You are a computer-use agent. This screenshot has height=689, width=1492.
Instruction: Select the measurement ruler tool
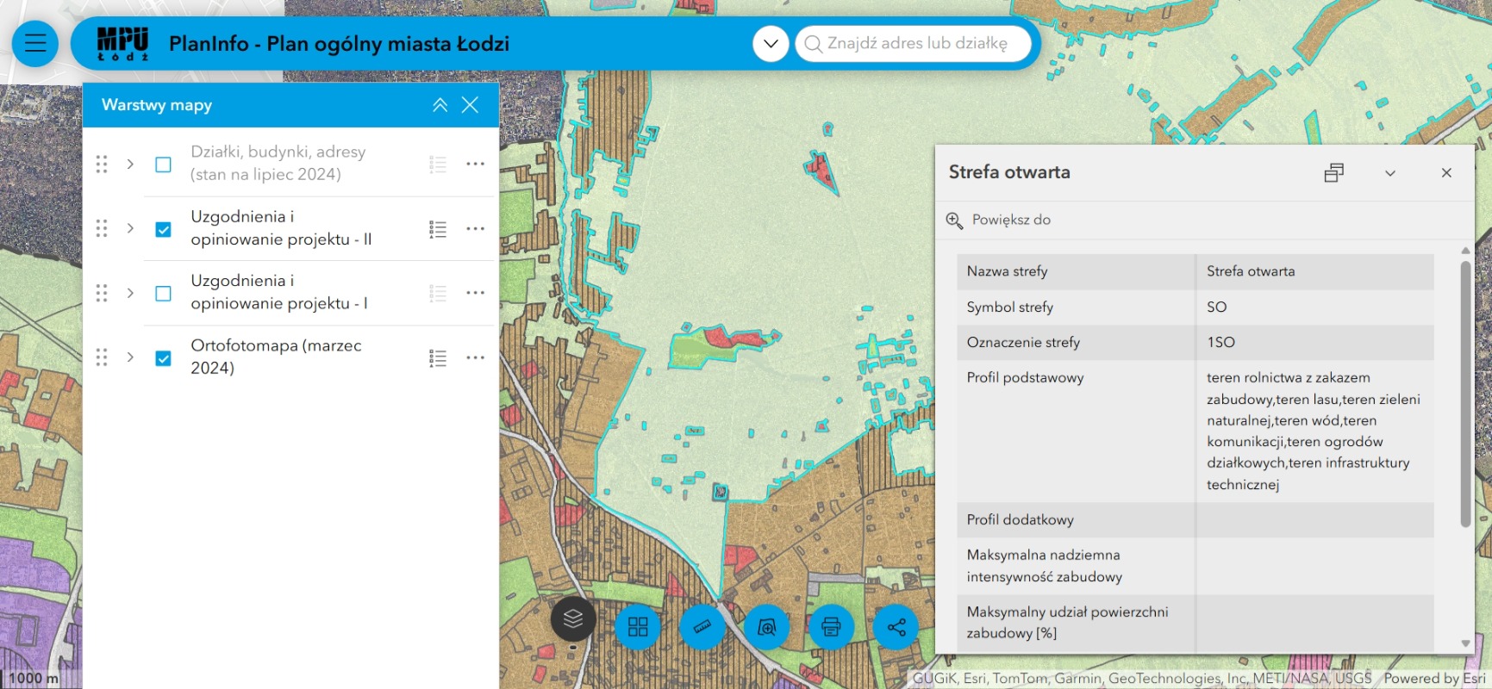coord(702,626)
